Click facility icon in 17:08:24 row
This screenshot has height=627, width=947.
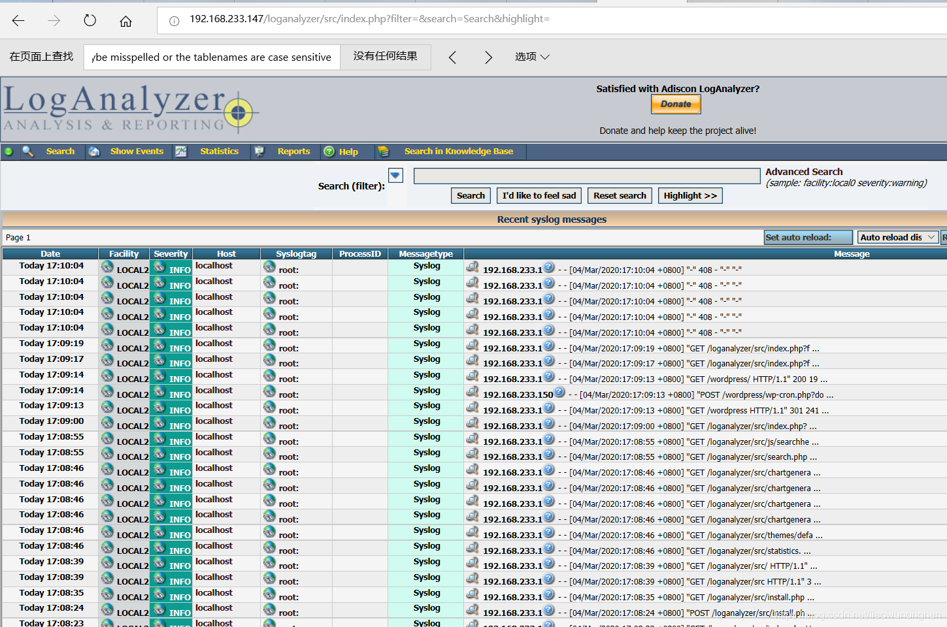coord(108,609)
